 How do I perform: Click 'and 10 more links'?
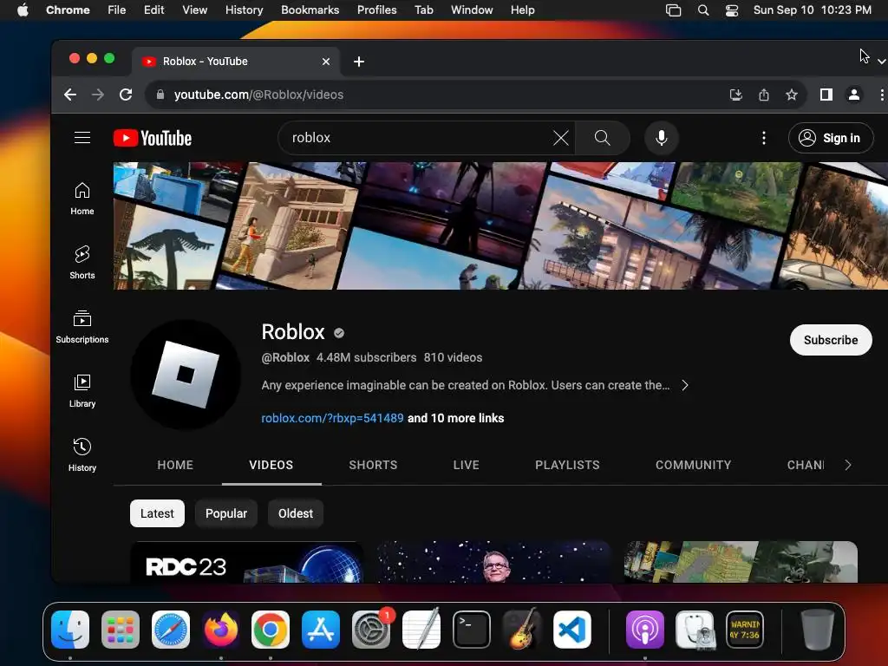(x=456, y=418)
